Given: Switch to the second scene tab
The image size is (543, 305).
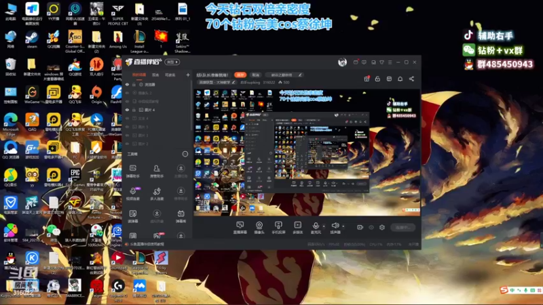Looking at the screenshot, I should (155, 75).
